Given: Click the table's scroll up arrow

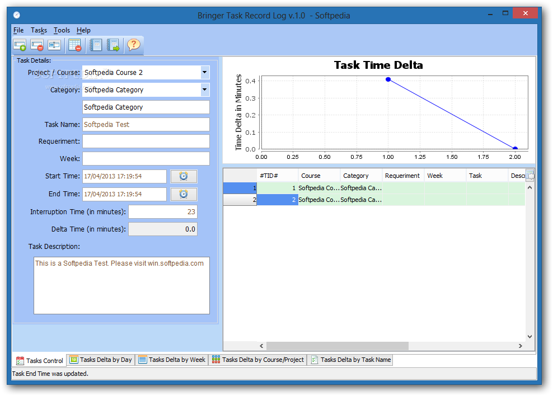Looking at the screenshot, I should (x=529, y=187).
